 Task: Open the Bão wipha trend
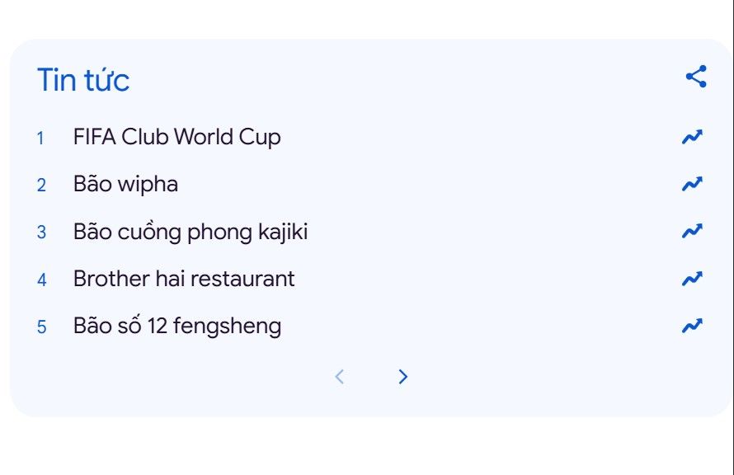point(125,184)
